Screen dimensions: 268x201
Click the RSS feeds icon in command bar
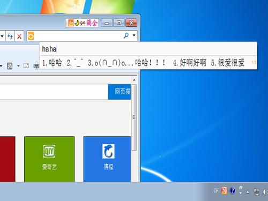[10, 66]
